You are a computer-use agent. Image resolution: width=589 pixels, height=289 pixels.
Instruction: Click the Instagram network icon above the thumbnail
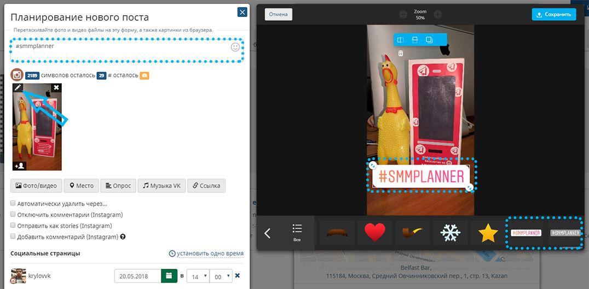pos(17,75)
